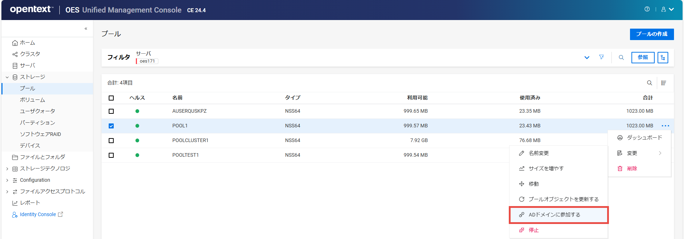Viewport: 684px width, 239px height.
Task: Check the AUSERQUSKPZ pool checkbox
Action: coord(111,111)
